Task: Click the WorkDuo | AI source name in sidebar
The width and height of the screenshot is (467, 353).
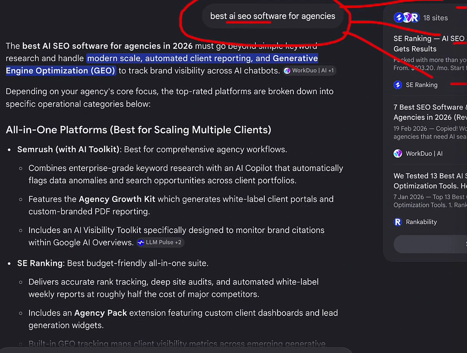Action: point(424,154)
